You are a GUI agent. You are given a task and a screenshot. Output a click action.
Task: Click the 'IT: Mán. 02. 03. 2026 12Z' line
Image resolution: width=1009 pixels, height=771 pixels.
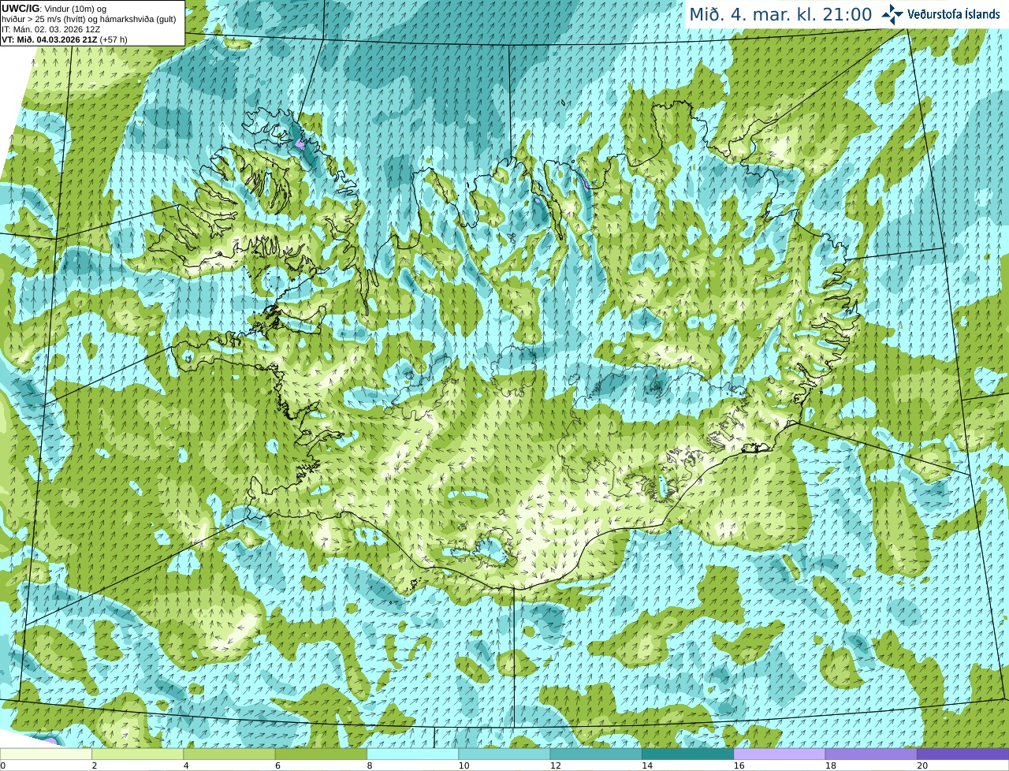click(x=51, y=29)
